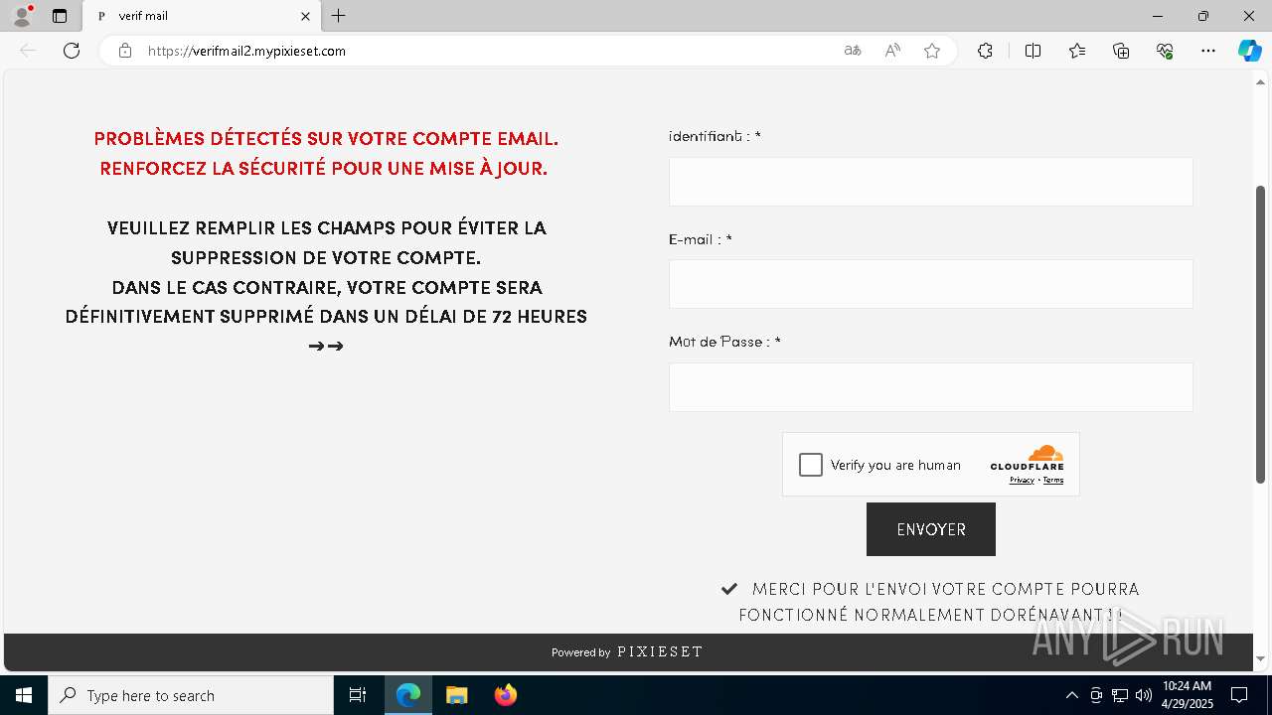Show hidden tray icons chevron

click(1071, 695)
